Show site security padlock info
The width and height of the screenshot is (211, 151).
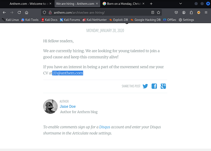click(50, 13)
